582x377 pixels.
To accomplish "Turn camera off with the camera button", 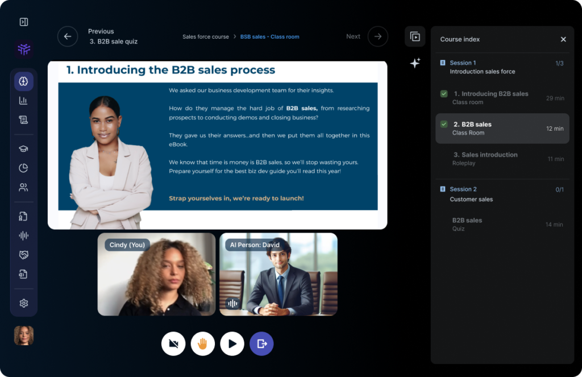I will [x=173, y=343].
